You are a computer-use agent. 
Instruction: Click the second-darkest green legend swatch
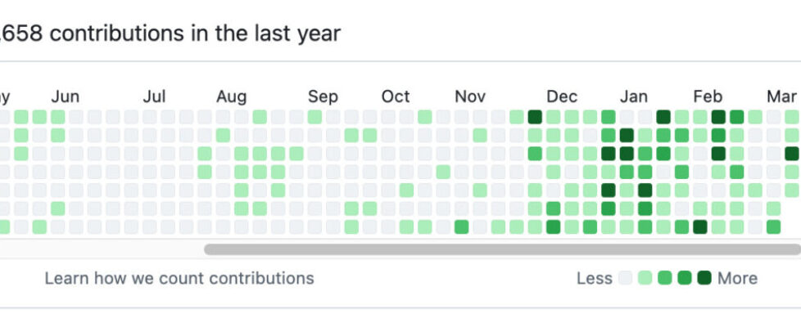tap(685, 279)
